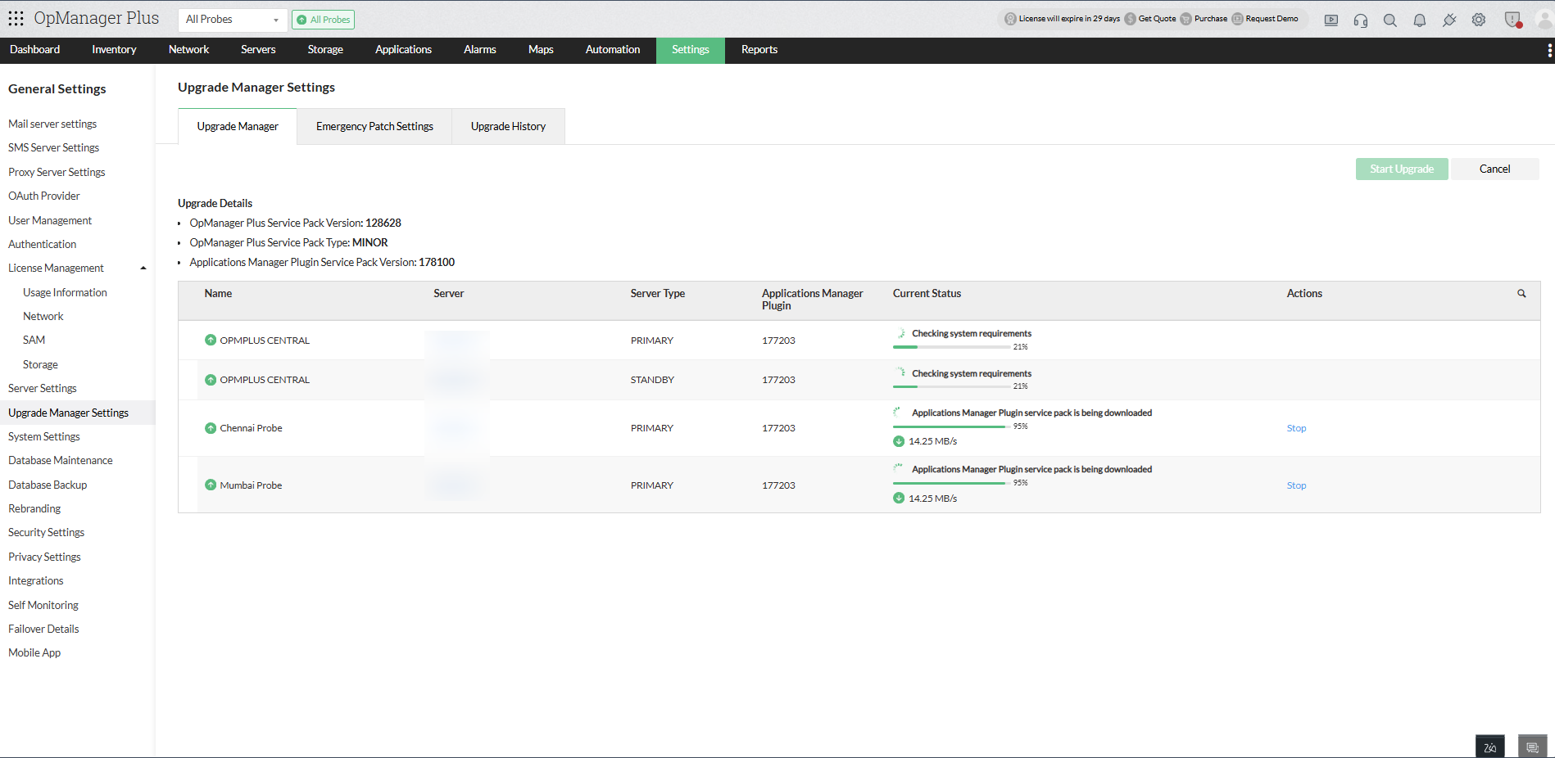1555x758 pixels.
Task: Select Database Backup in the sidebar
Action: tap(48, 485)
